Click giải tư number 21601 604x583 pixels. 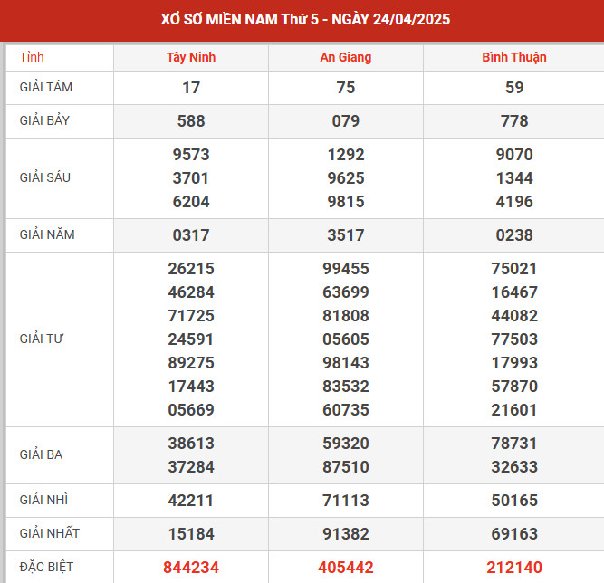pos(514,410)
